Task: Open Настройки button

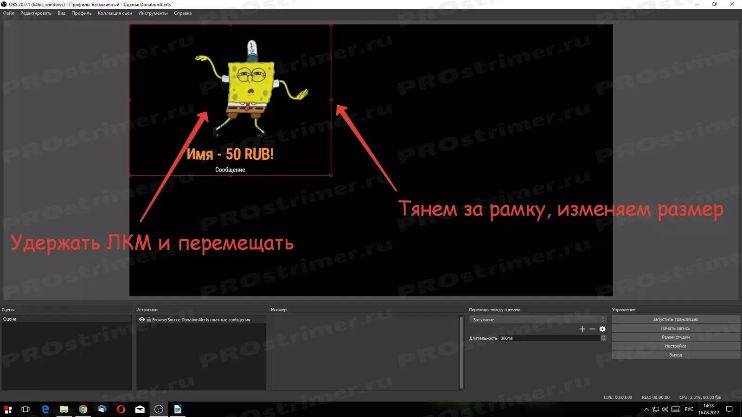Action: 676,346
